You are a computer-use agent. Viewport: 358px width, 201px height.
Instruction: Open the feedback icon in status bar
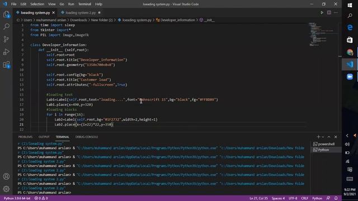point(328,198)
